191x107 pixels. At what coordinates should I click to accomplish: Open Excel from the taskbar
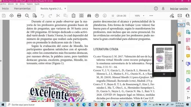[x=102, y=105]
